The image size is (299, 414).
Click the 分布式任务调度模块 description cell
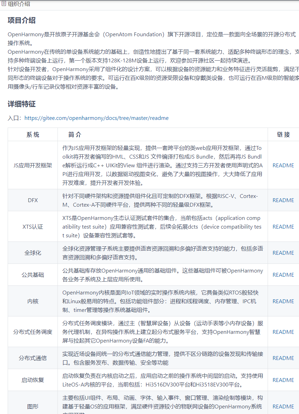point(163,332)
